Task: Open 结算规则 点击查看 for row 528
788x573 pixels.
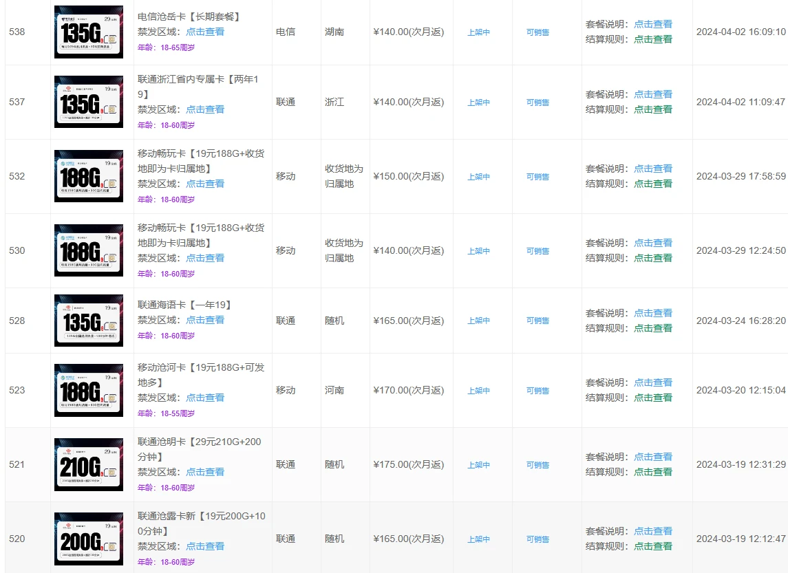Action: tap(653, 328)
